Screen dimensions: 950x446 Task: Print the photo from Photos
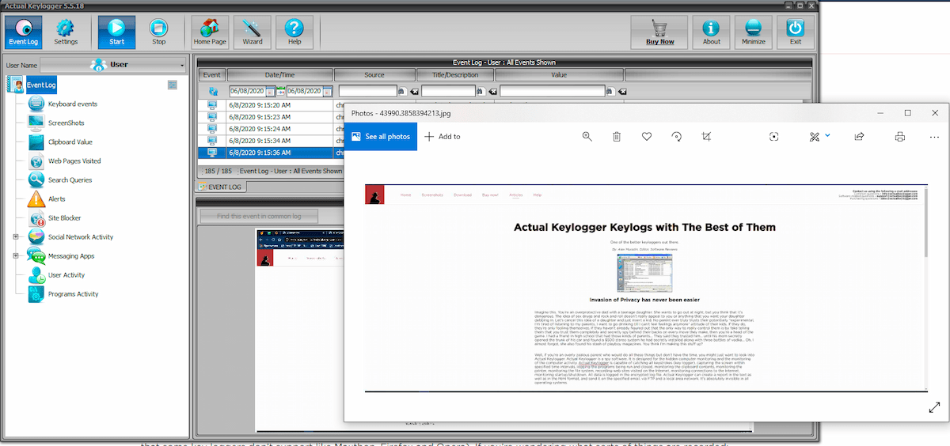coord(900,136)
